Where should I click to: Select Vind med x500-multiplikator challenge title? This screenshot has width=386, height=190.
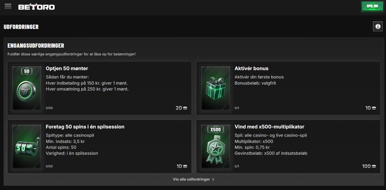click(x=269, y=127)
